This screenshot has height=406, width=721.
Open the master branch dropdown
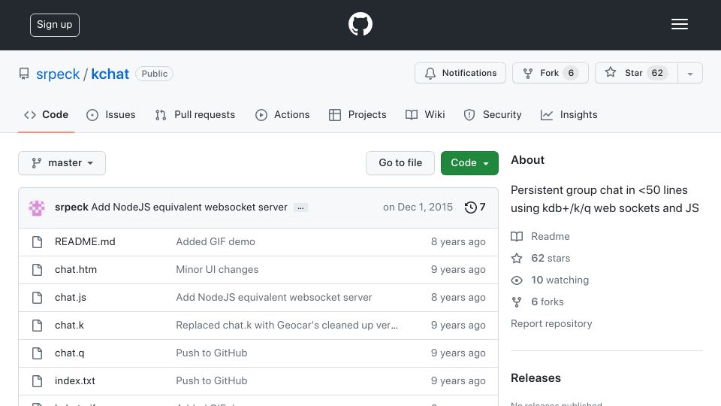pyautogui.click(x=62, y=163)
